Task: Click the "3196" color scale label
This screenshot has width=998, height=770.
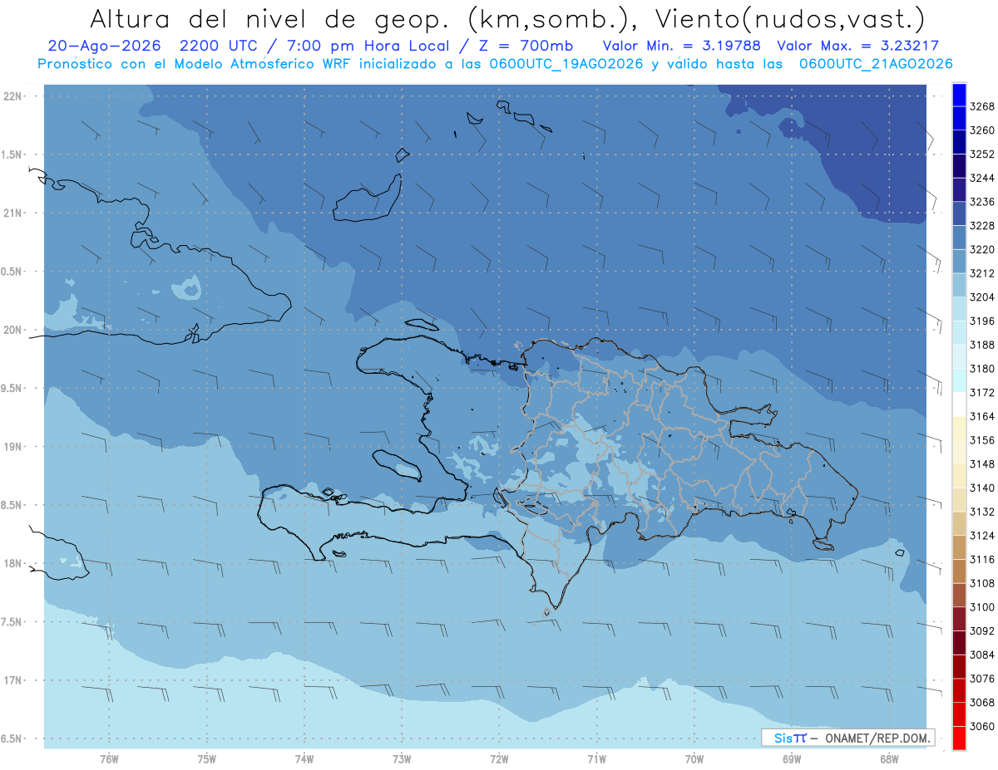Action: [x=982, y=321]
